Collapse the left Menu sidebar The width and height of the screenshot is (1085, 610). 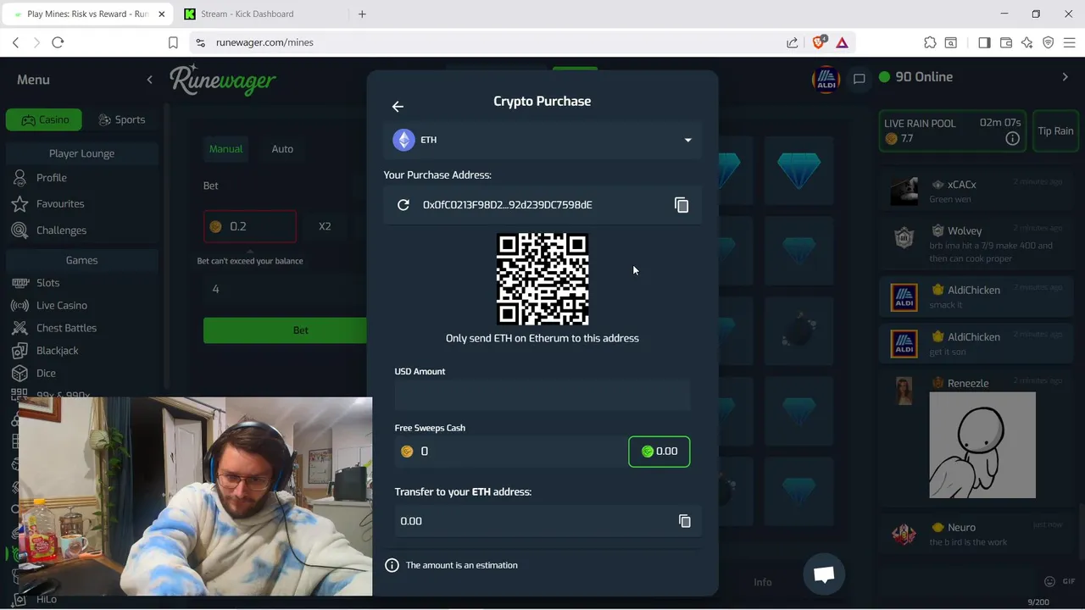pos(149,80)
